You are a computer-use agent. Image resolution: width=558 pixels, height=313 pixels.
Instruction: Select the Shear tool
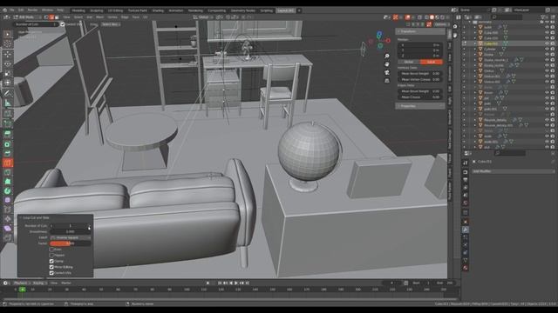coord(8,228)
